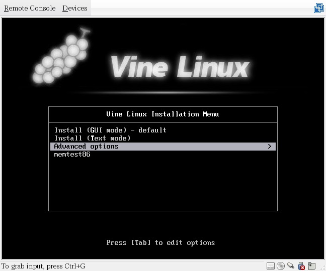
Task: Select the Advanced options entry
Action: [163, 147]
